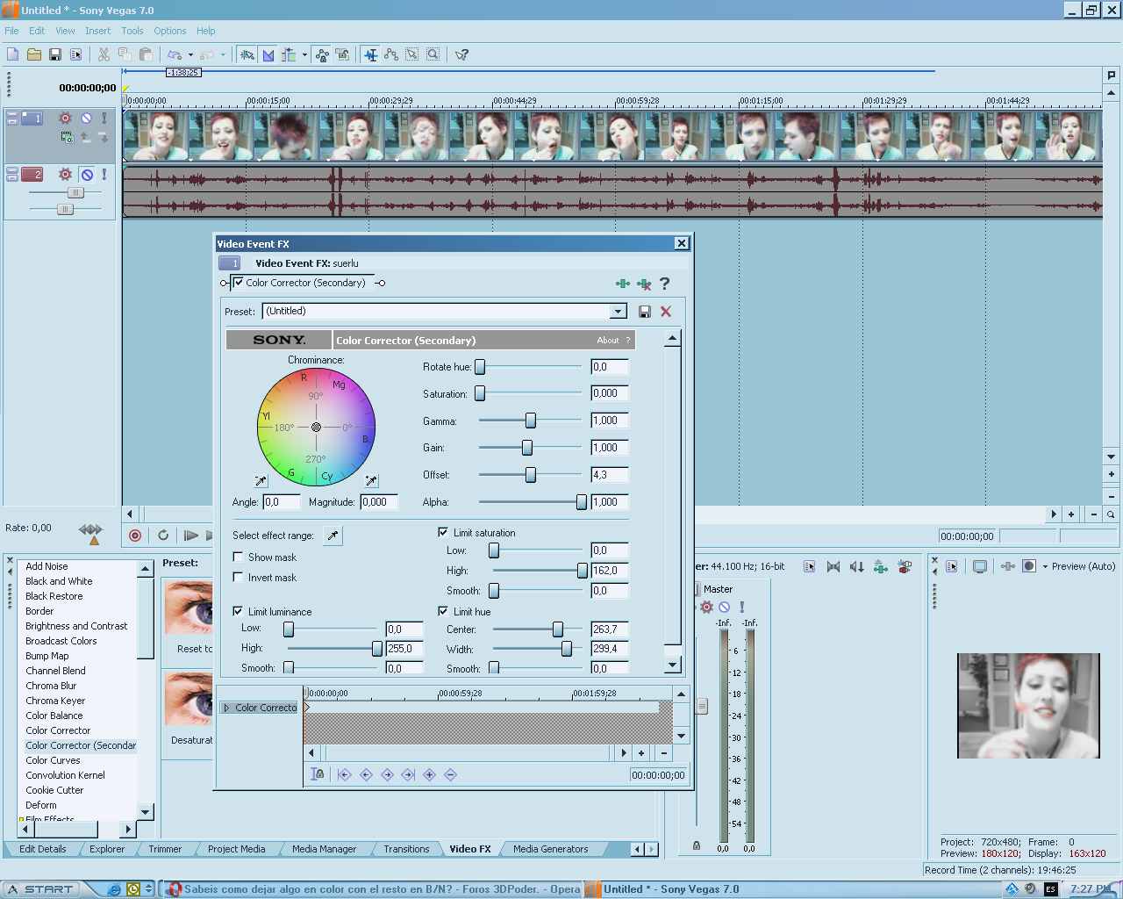
Task: Open the File menu
Action: (12, 31)
